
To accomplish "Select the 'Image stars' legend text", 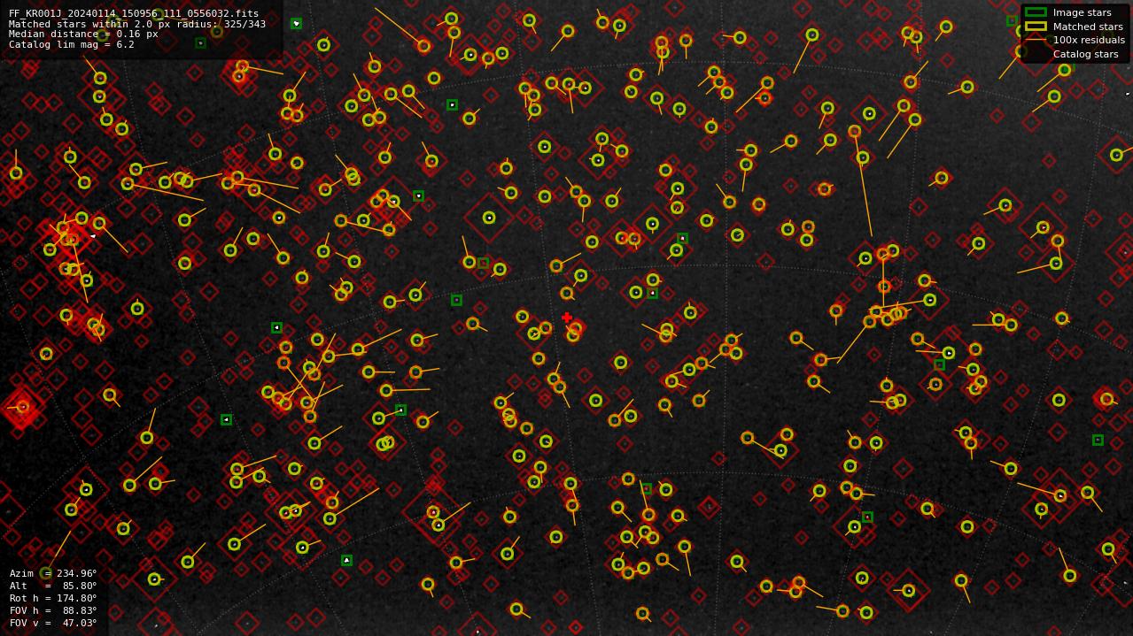I will click(1082, 12).
